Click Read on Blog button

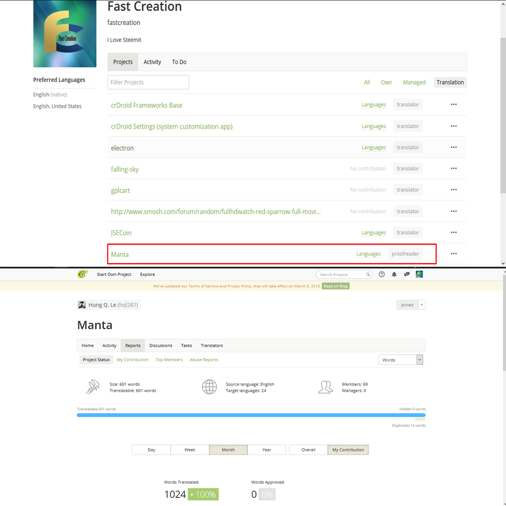[335, 286]
